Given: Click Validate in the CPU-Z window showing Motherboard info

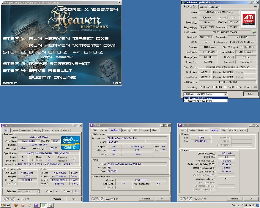Looking at the screenshot, I should point(146,198).
